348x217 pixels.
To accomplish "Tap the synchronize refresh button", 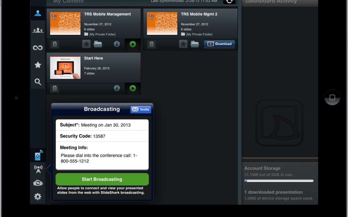I will coord(229,2).
